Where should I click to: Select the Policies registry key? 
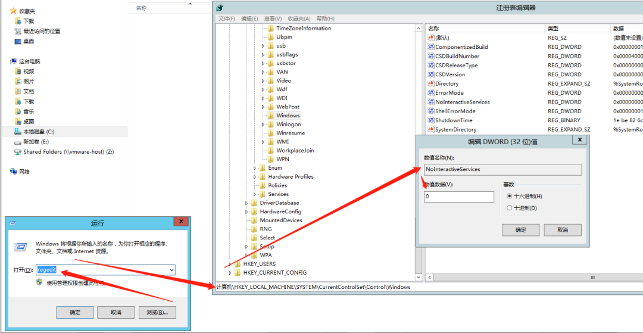[277, 185]
